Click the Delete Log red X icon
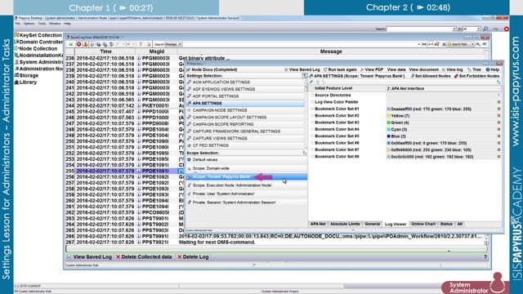The image size is (523, 294). (180, 257)
